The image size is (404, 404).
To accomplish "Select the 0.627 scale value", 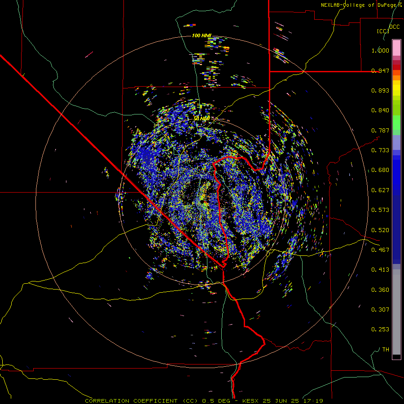I will click(x=380, y=190).
